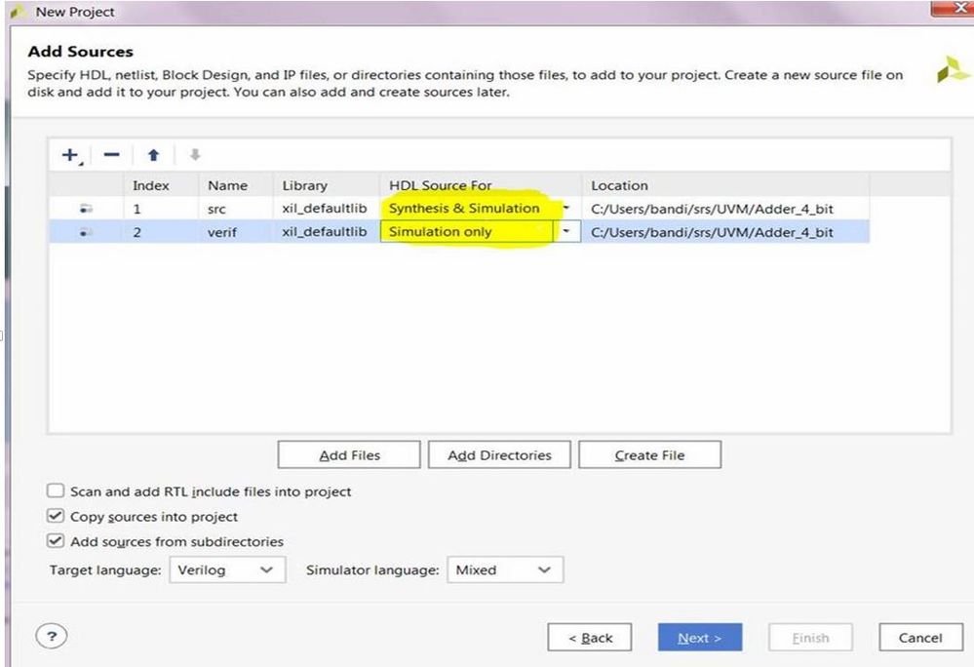Screen dimensions: 974x667
Task: Click the grayed move-down arrow icon
Action: click(x=194, y=154)
